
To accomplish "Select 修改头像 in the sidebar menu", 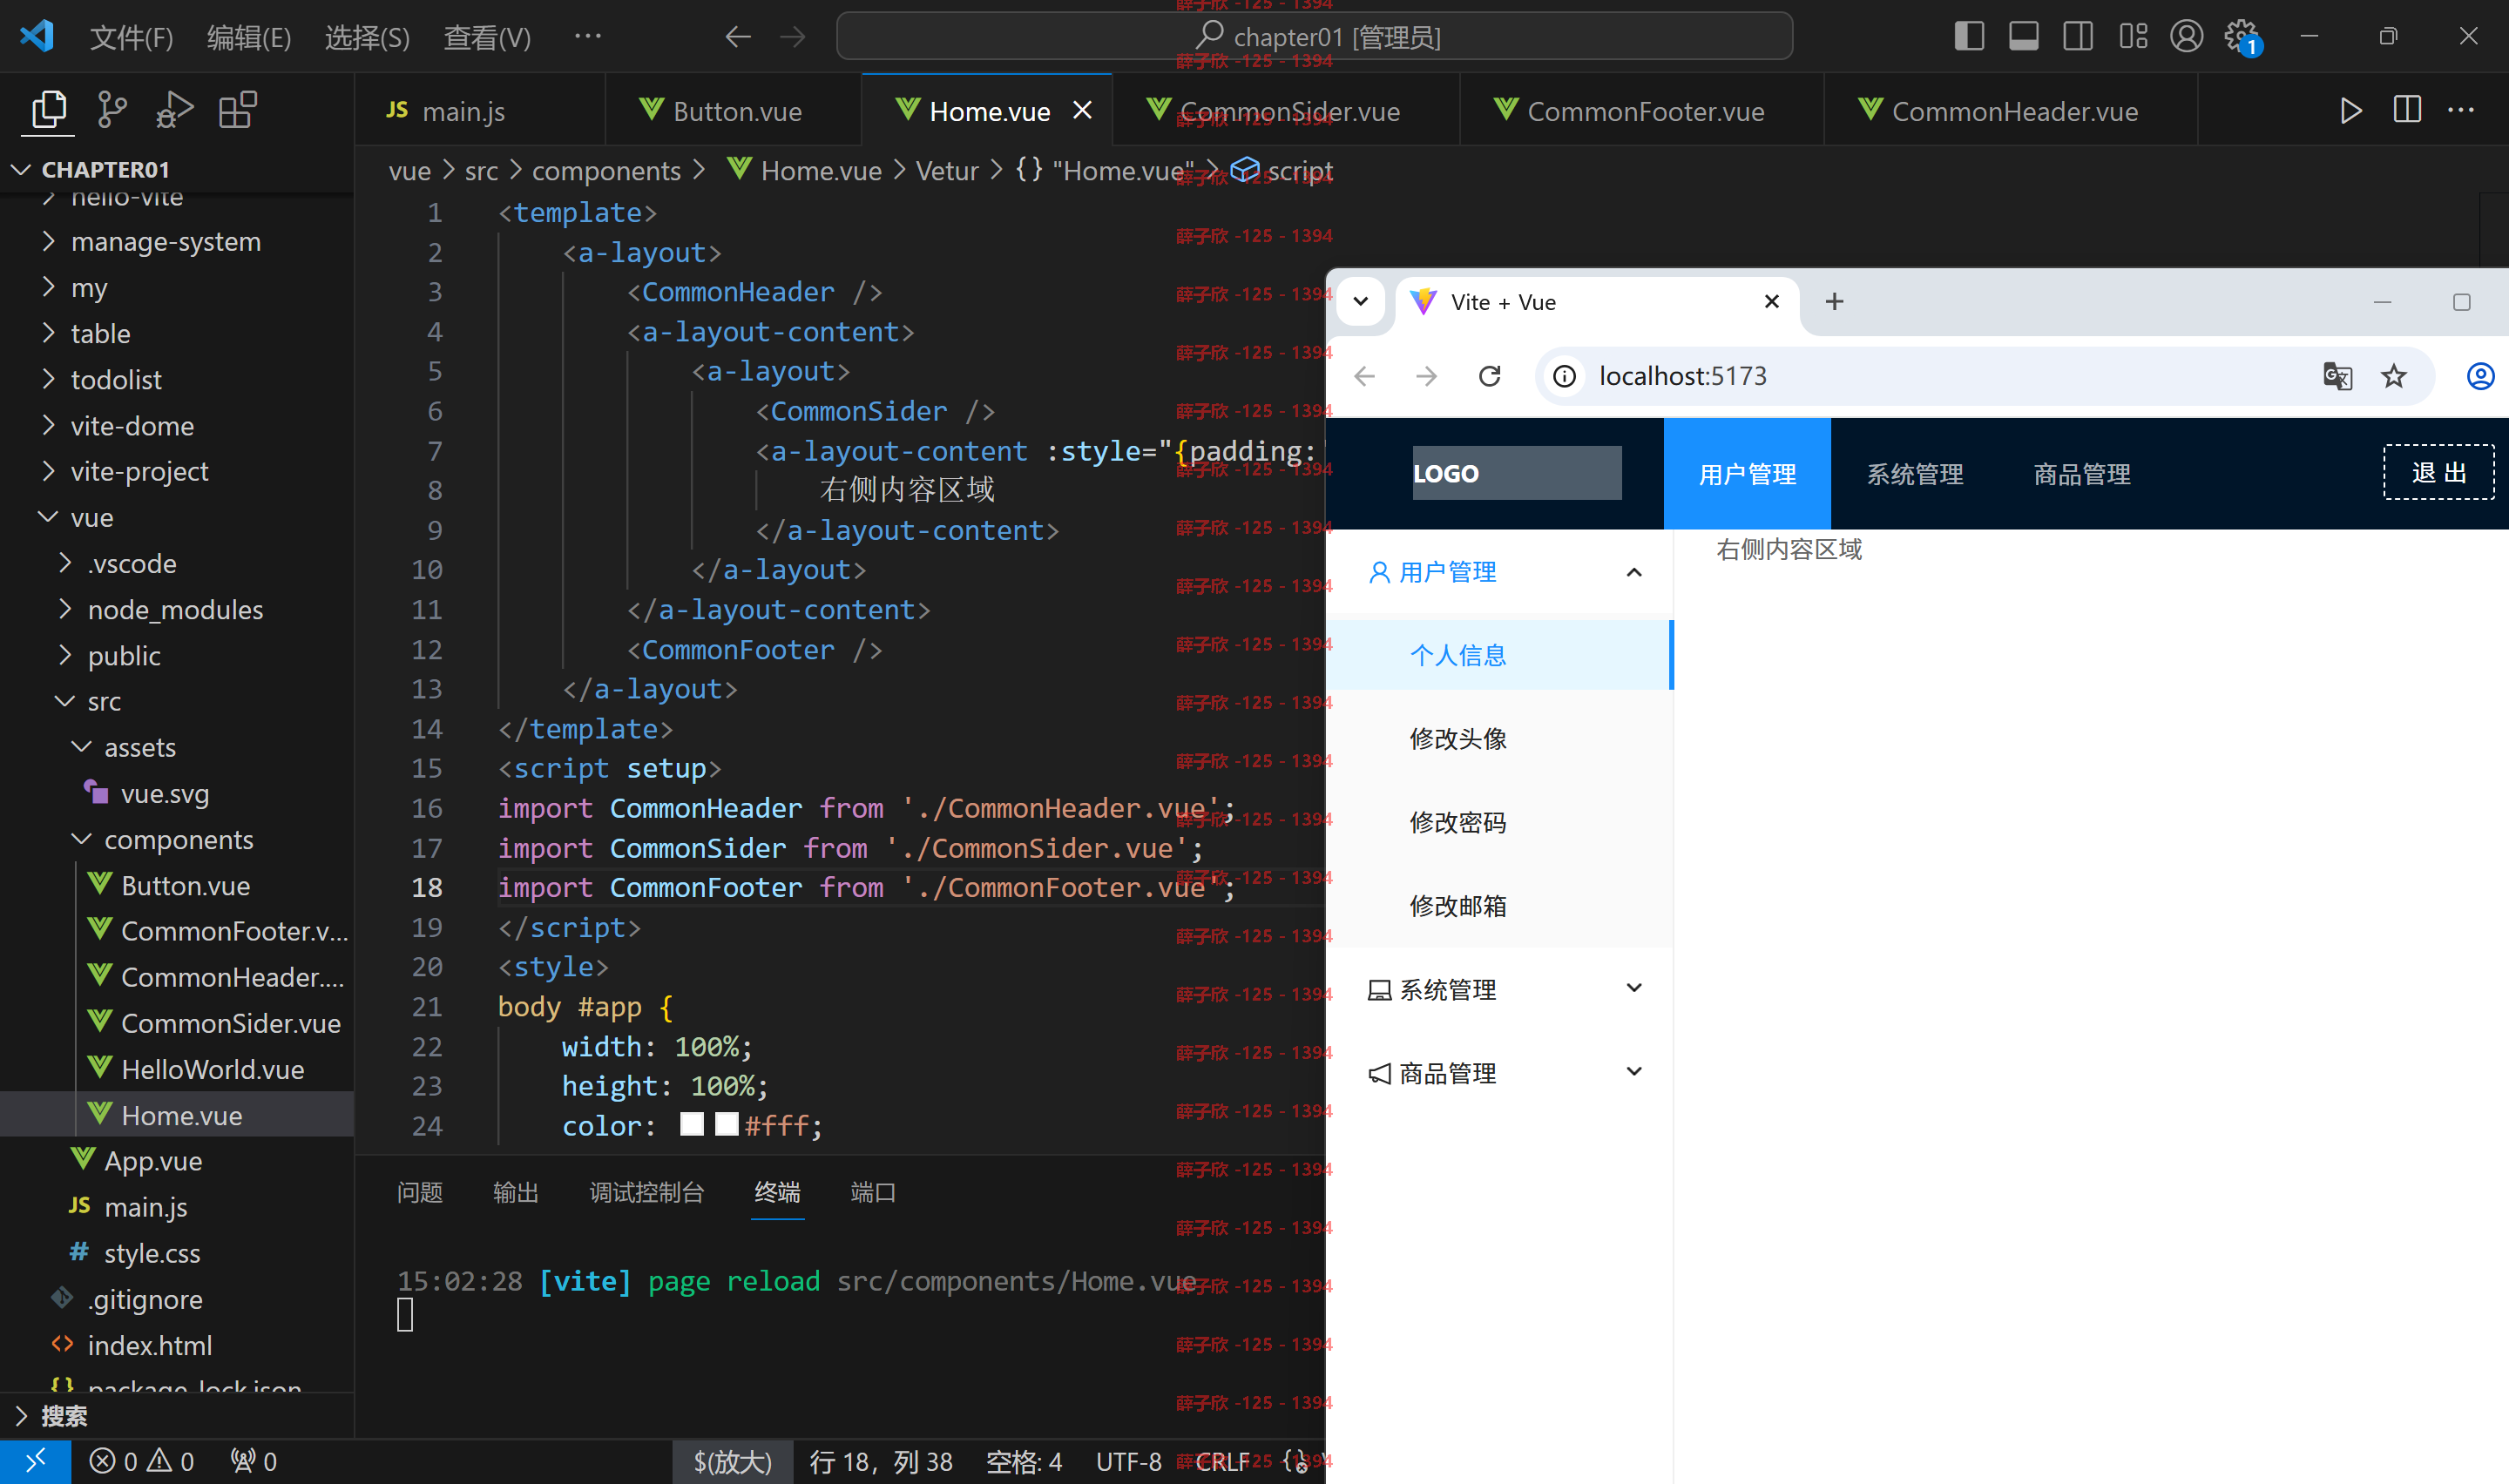I will [x=1500, y=738].
